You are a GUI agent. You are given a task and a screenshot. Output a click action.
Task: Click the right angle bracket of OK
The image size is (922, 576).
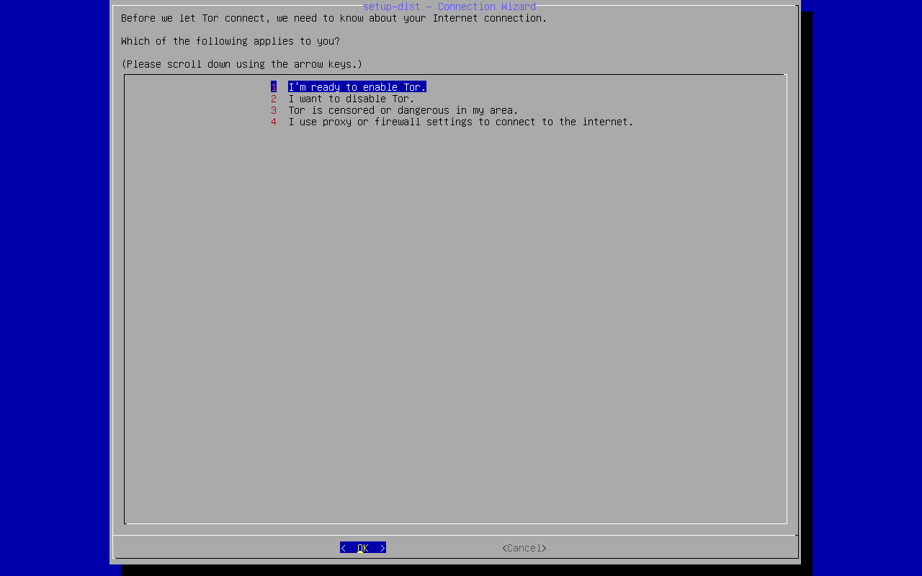(382, 548)
